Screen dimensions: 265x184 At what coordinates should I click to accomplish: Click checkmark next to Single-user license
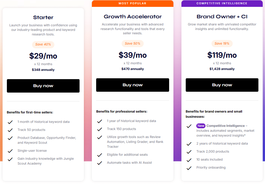click(10, 151)
